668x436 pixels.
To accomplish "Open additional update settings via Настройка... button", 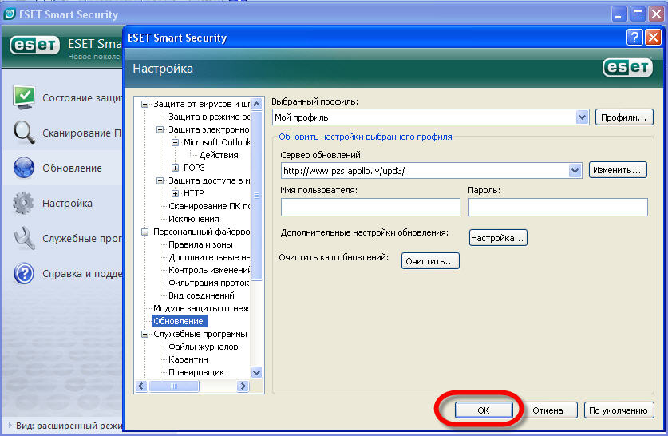I will (498, 237).
